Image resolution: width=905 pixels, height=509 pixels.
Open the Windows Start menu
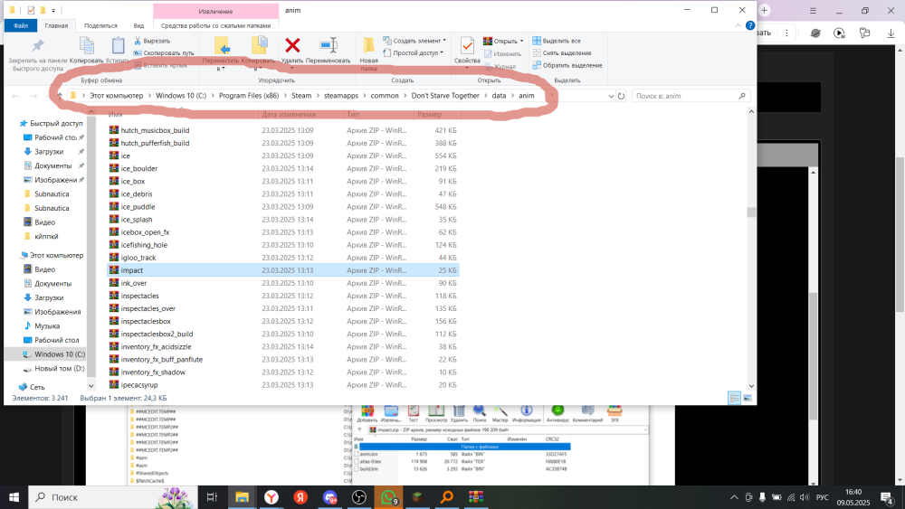[x=14, y=497]
